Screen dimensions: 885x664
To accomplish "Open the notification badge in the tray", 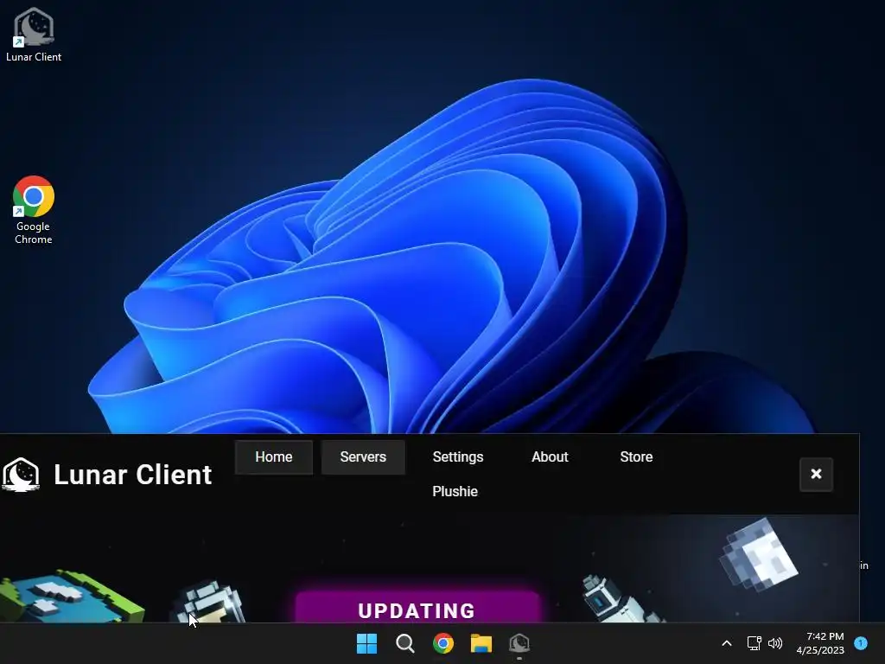I will coord(861,642).
